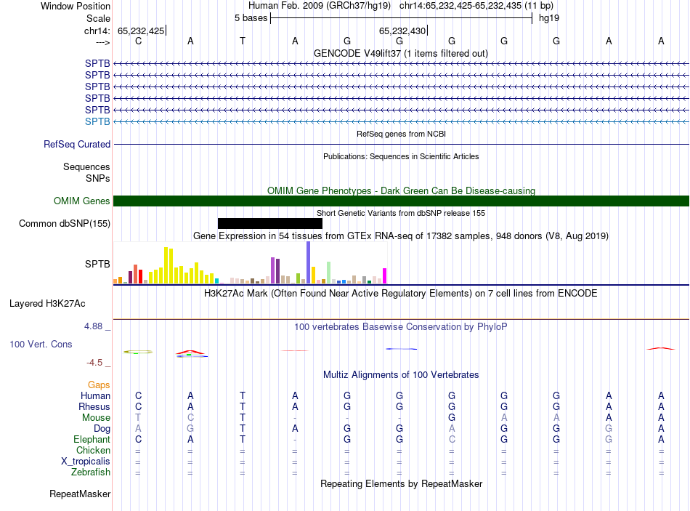Click the Elephant alignment row label

(92, 440)
